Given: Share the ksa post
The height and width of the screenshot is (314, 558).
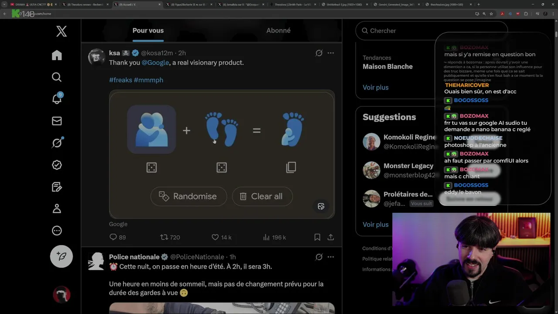Looking at the screenshot, I should (x=331, y=237).
